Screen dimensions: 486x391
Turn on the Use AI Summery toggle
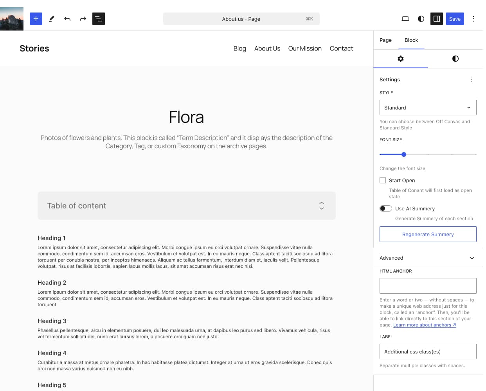click(x=386, y=208)
